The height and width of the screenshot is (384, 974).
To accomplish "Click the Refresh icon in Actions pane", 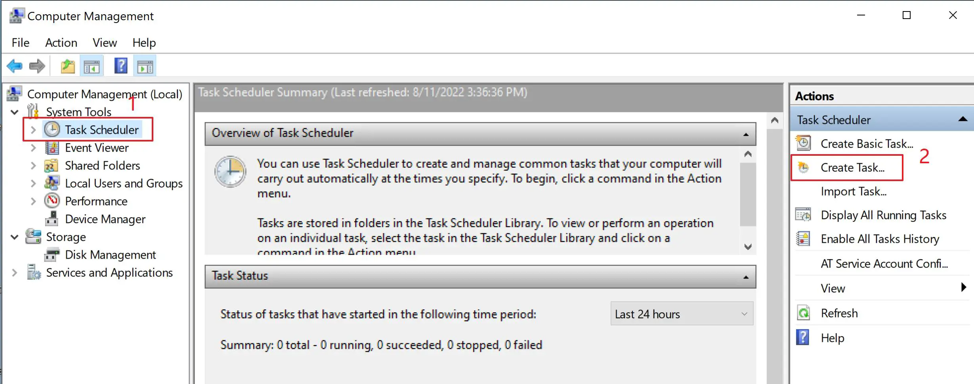I will (804, 313).
